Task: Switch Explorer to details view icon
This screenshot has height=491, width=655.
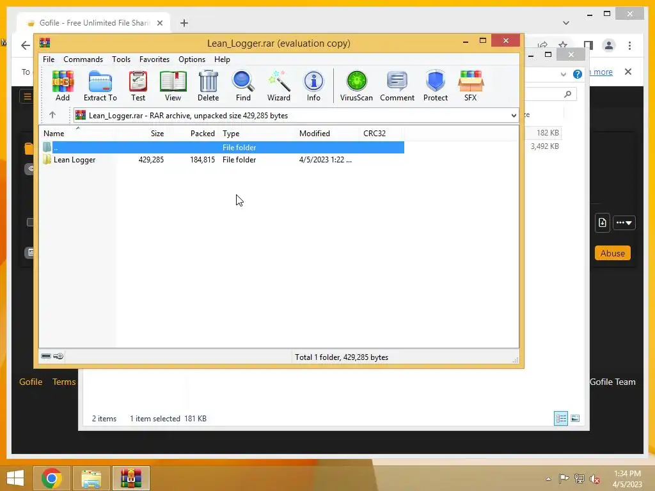Action: tap(560, 418)
